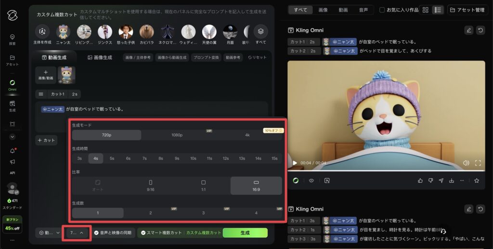
Task: Collapse the 720p settings dropdown
Action: click(x=77, y=233)
